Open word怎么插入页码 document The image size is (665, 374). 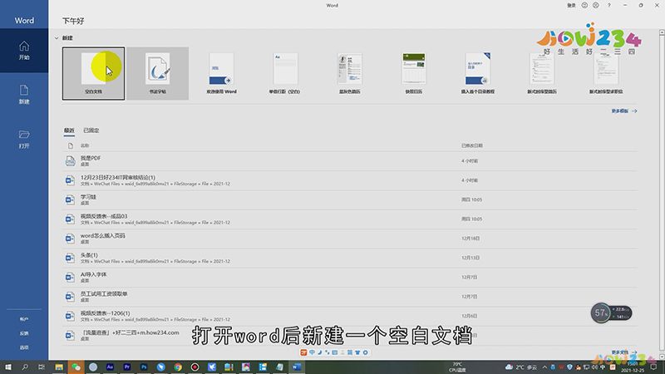click(x=350, y=239)
